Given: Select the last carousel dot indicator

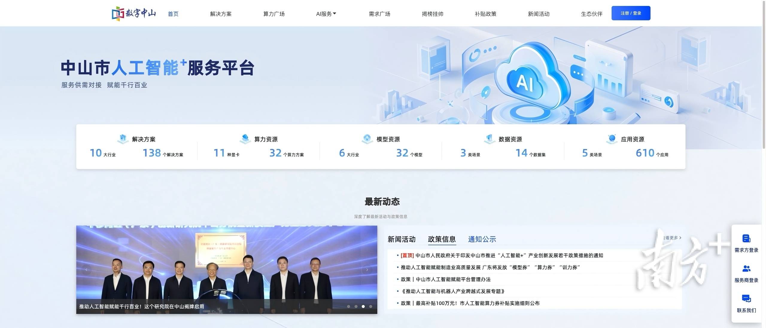Looking at the screenshot, I should point(371,306).
